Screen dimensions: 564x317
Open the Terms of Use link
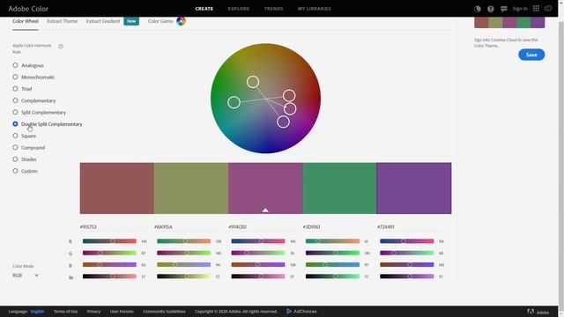tap(65, 311)
